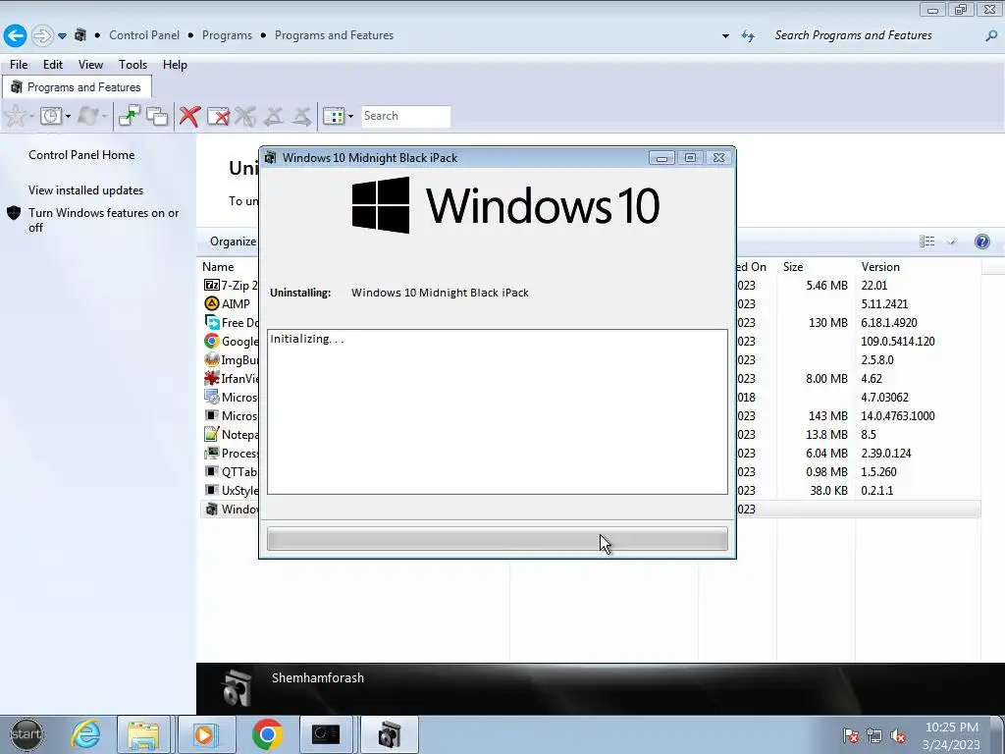The height and width of the screenshot is (754, 1005).
Task: Click the magnifier search icon
Action: pos(991,36)
